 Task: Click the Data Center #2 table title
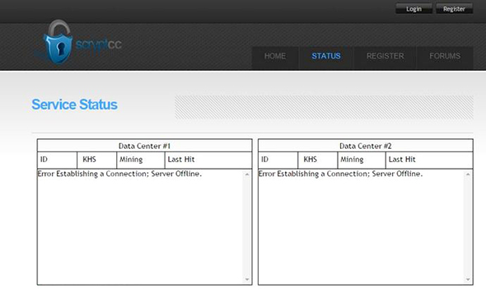pos(366,146)
